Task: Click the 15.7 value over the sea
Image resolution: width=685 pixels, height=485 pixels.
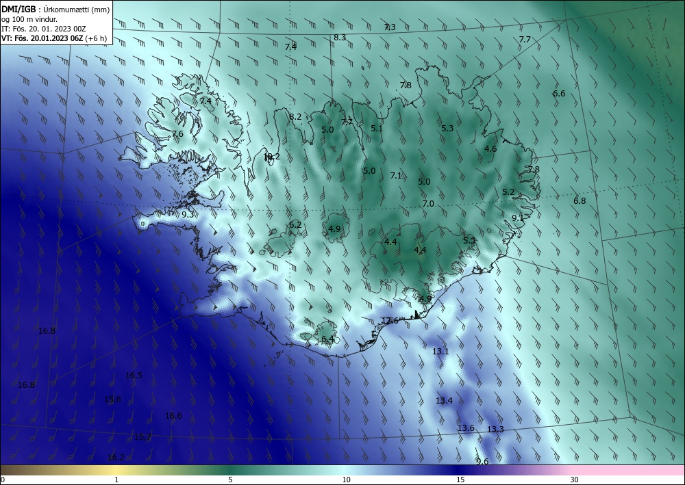Action: point(142,437)
